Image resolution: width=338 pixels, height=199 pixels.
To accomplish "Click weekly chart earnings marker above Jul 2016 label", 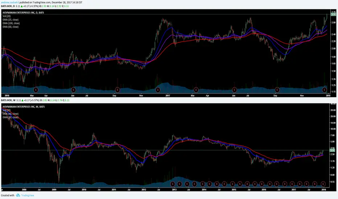I will (277, 184).
